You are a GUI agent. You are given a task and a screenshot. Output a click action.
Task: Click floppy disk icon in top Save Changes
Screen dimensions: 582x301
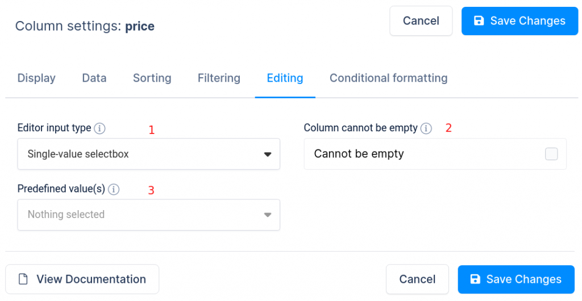tap(479, 21)
